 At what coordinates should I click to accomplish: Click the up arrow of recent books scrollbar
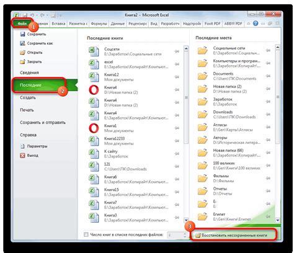pyautogui.click(x=186, y=48)
